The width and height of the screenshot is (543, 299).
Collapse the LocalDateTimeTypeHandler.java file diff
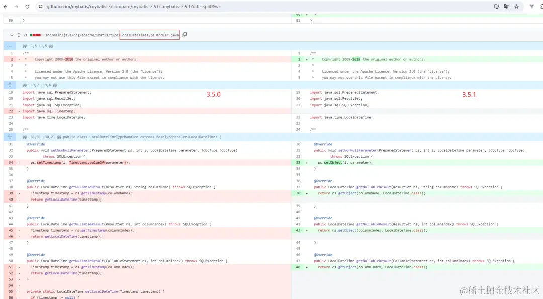pos(12,35)
